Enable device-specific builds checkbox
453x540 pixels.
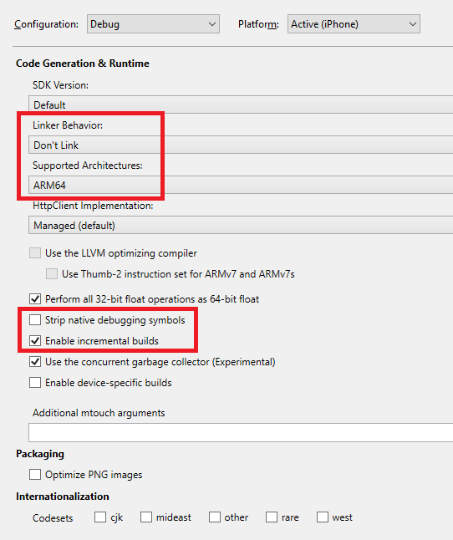[x=35, y=383]
